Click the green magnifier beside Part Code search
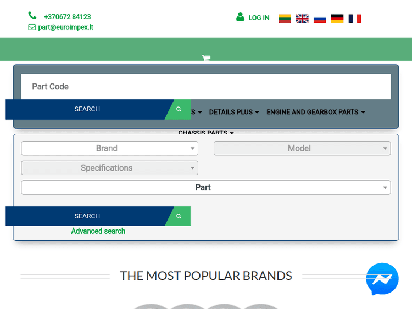The image size is (412, 309). pyautogui.click(x=179, y=109)
